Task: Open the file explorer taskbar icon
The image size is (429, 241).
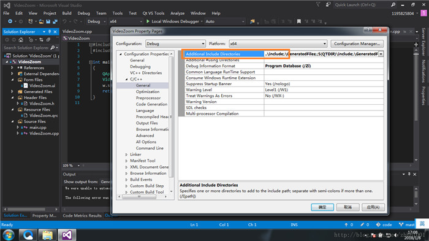Action: point(47,235)
